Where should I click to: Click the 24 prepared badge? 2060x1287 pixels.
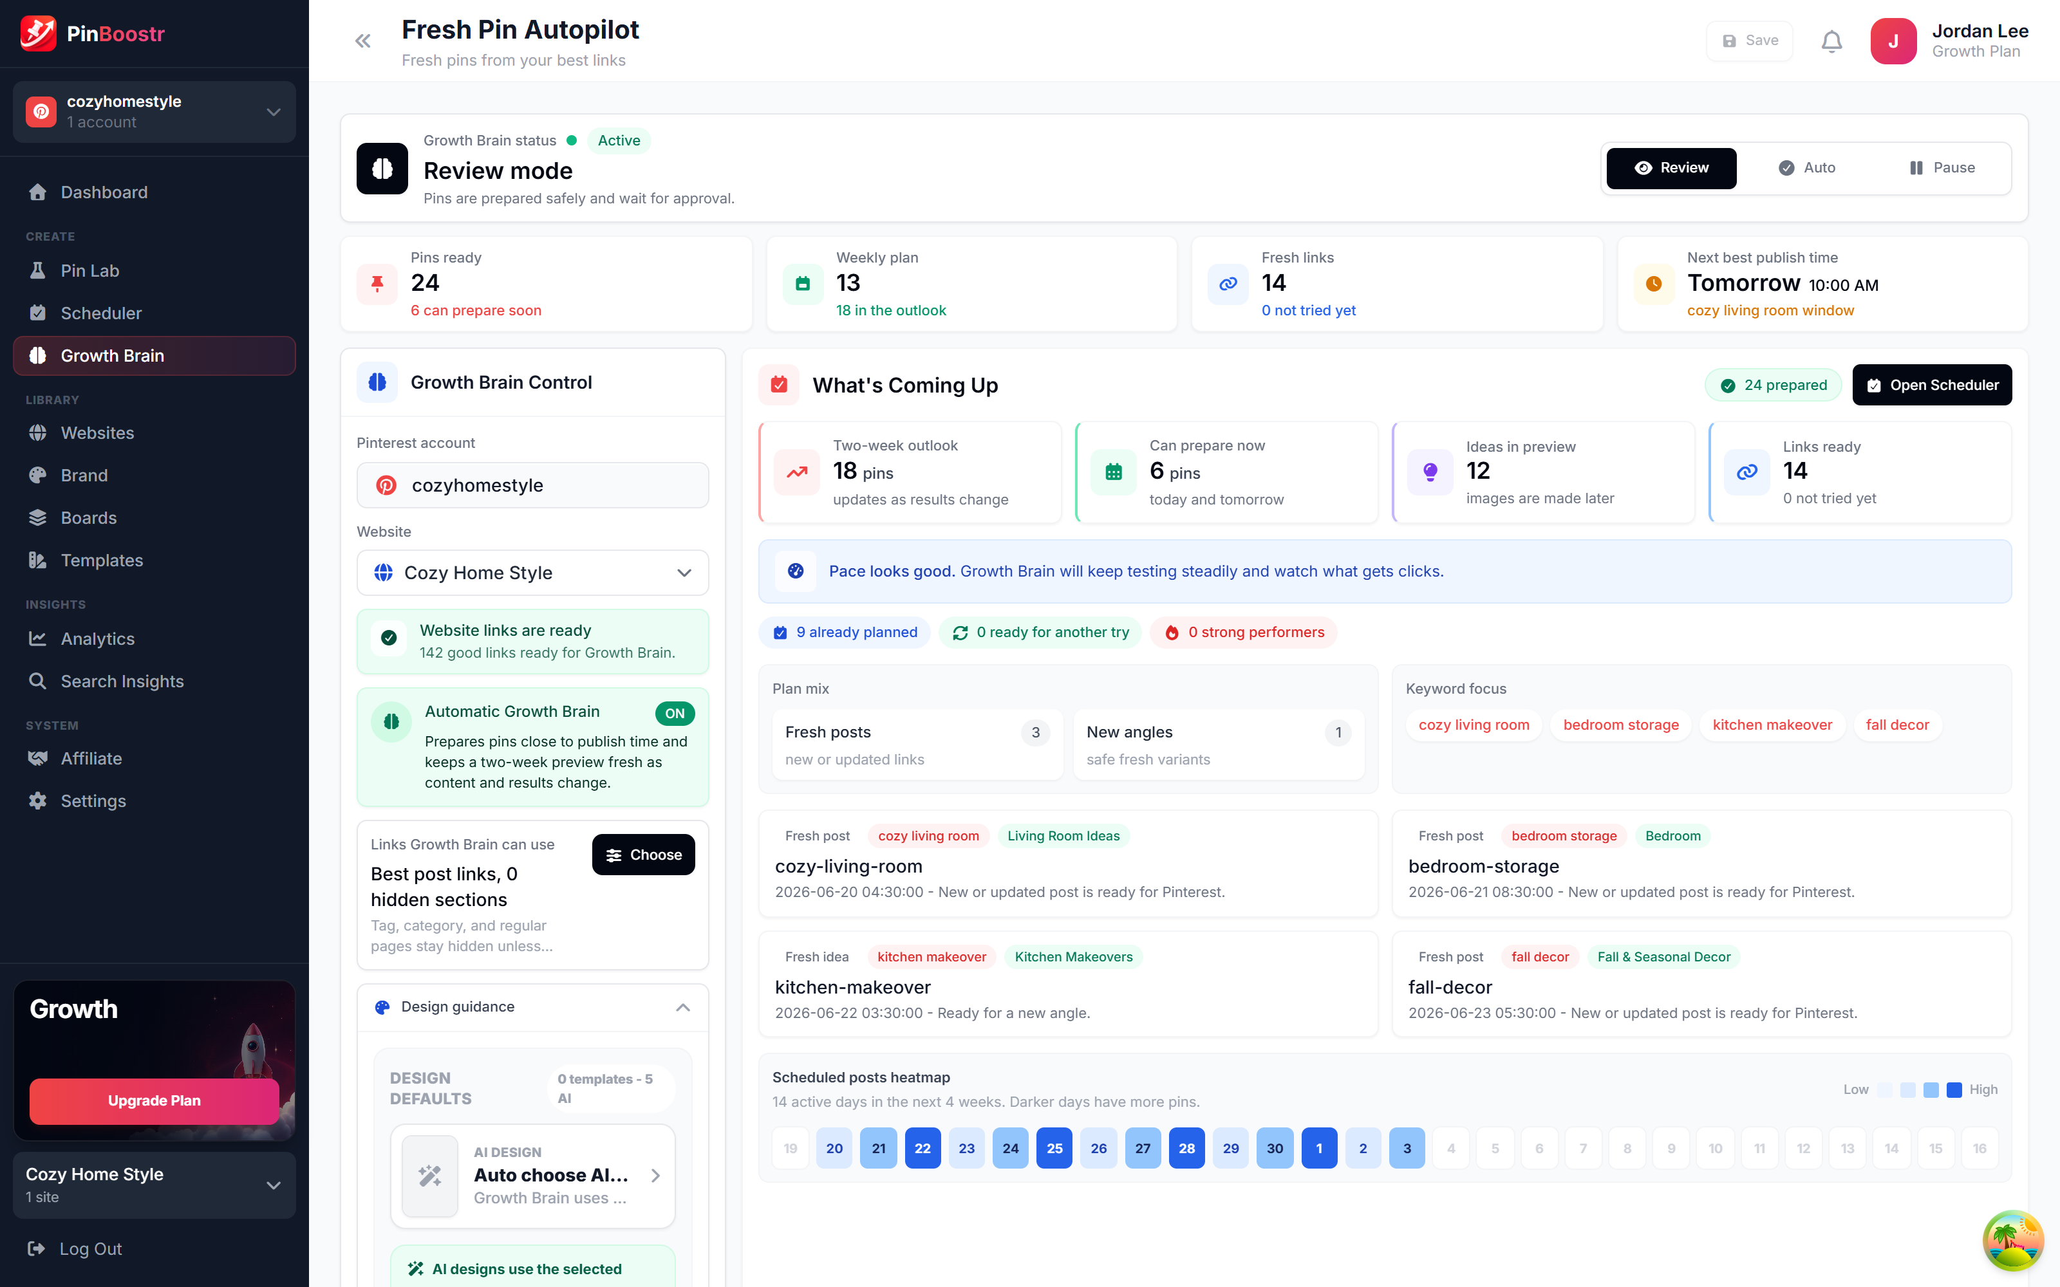pyautogui.click(x=1772, y=385)
